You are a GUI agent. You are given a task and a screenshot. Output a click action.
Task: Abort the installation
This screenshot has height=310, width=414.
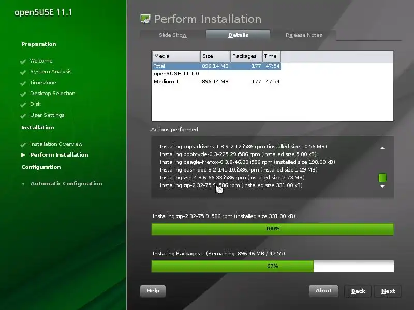[x=324, y=291]
